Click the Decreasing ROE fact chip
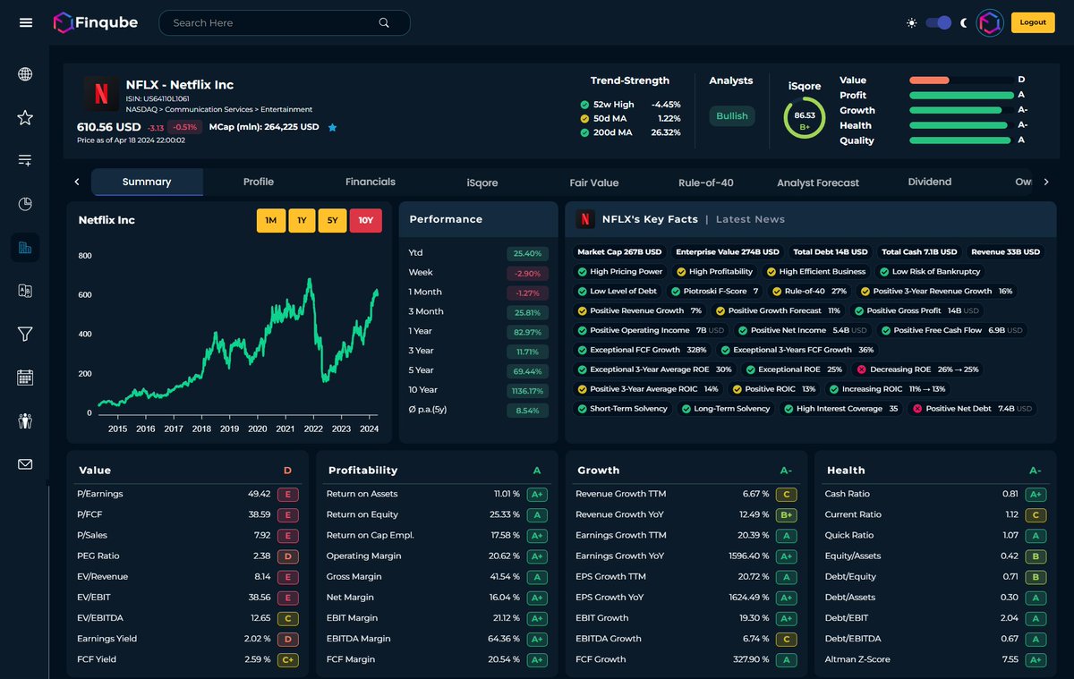 pos(918,369)
